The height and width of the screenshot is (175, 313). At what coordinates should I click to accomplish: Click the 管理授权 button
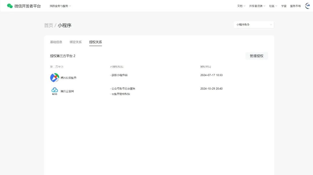256,56
